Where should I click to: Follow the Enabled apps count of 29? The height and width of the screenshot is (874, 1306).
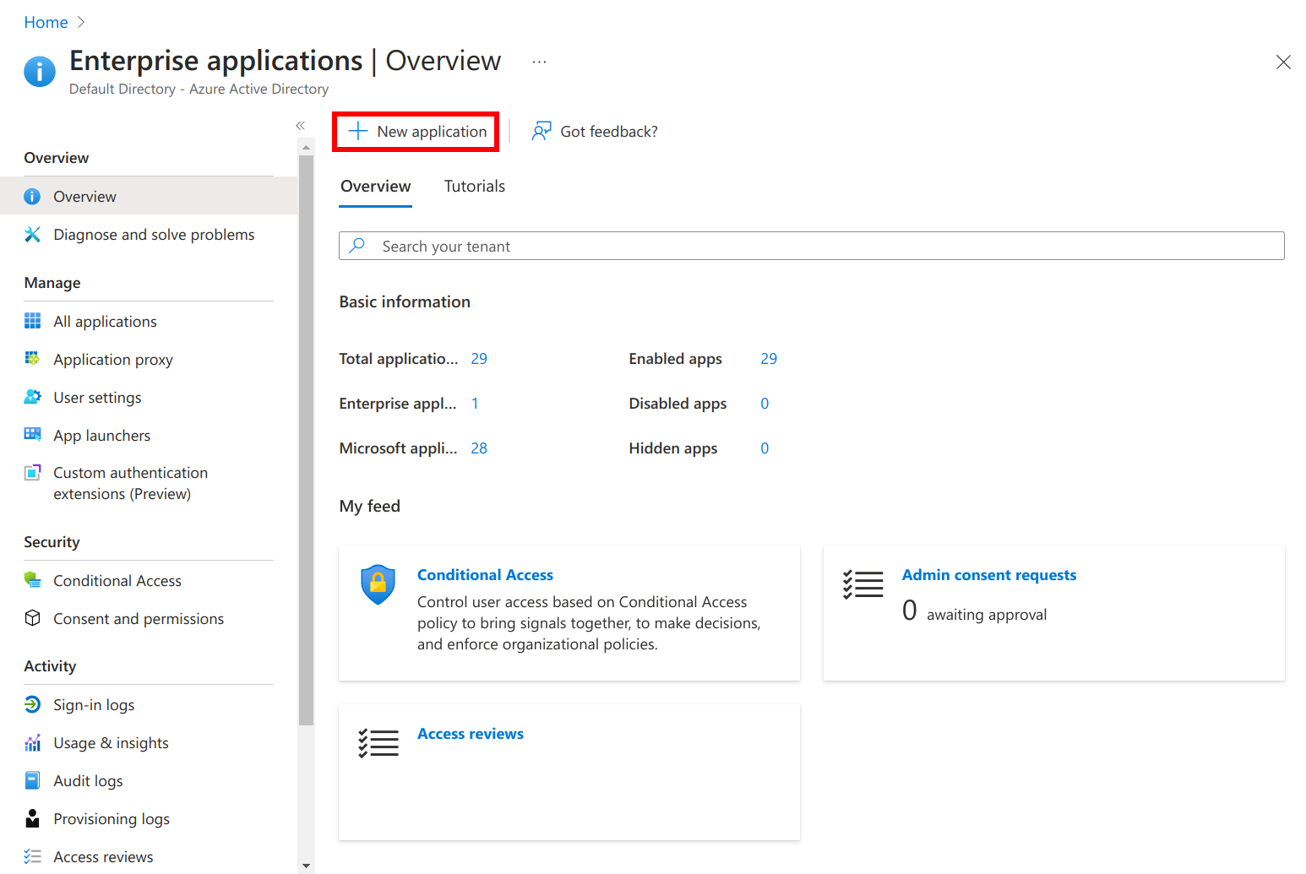click(x=768, y=358)
